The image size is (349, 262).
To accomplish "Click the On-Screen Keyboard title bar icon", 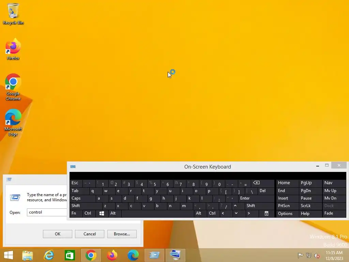I will (x=73, y=166).
